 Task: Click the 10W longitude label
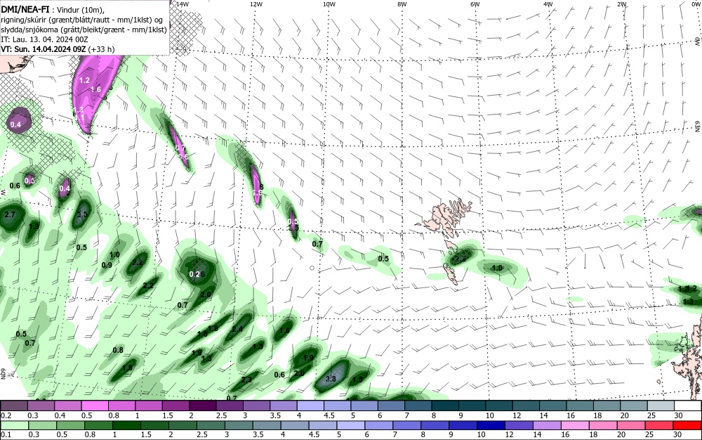tap(329, 4)
